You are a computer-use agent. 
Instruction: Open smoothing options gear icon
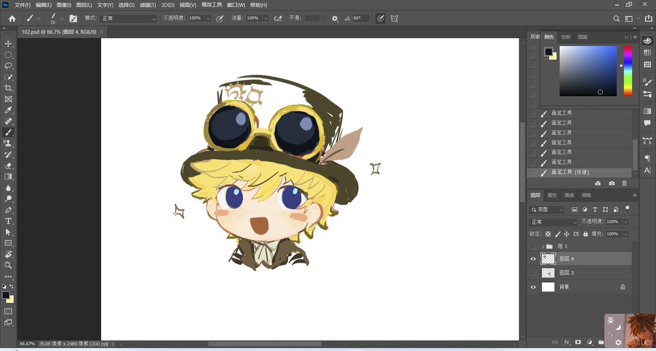click(x=335, y=19)
